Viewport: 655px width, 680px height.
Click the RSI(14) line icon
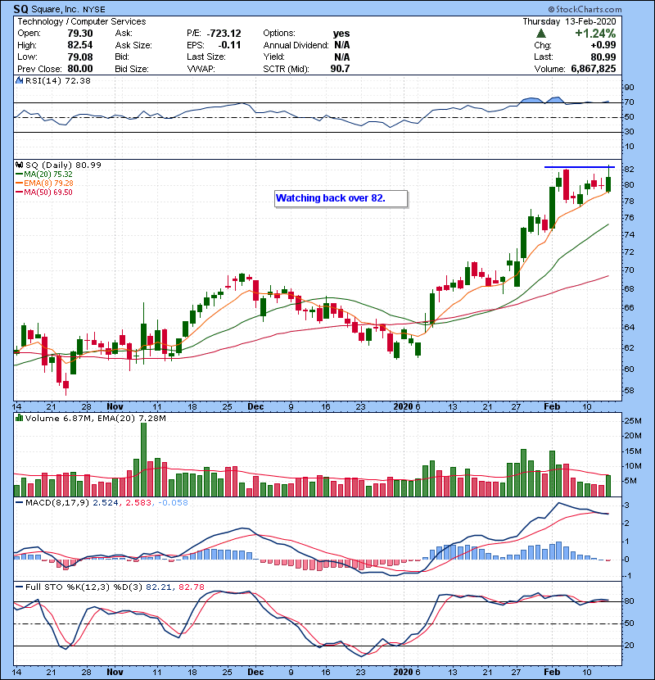click(x=19, y=80)
